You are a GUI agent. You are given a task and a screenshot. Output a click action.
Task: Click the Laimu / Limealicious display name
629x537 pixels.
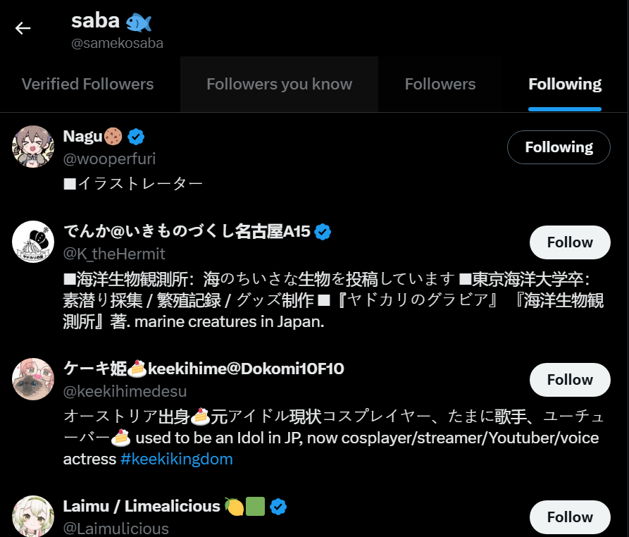pos(142,506)
